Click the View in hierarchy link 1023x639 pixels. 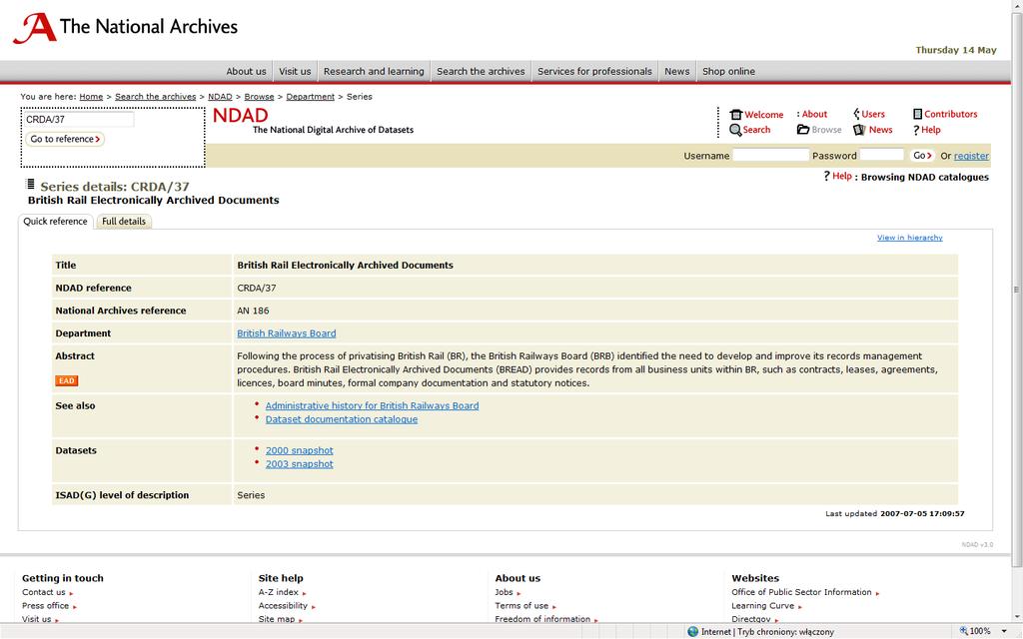[x=909, y=238]
